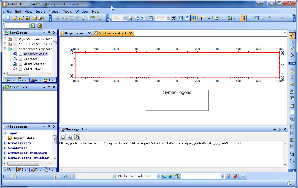Open the File menu
The height and width of the screenshot is (188, 298).
9,11
